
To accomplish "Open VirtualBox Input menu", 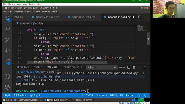I will pos(25,4).
